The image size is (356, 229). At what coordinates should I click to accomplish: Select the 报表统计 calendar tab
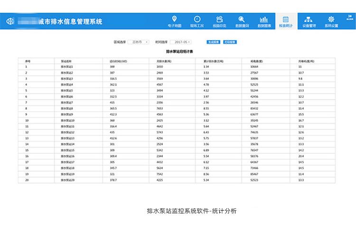tap(286, 21)
